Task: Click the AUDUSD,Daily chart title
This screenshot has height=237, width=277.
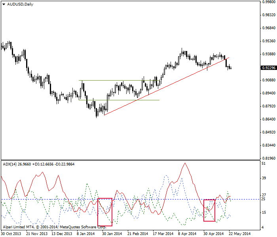Action: click(x=17, y=4)
